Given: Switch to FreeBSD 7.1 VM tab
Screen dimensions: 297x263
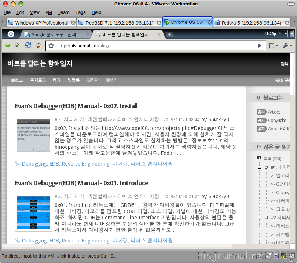Looking at the screenshot, I should [119, 23].
